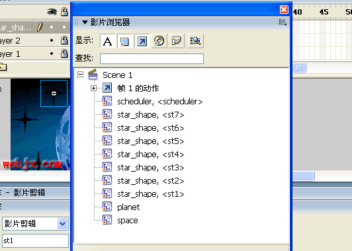The image size is (352, 251).
Task: Click Scene 1 label in tree
Action: click(117, 75)
